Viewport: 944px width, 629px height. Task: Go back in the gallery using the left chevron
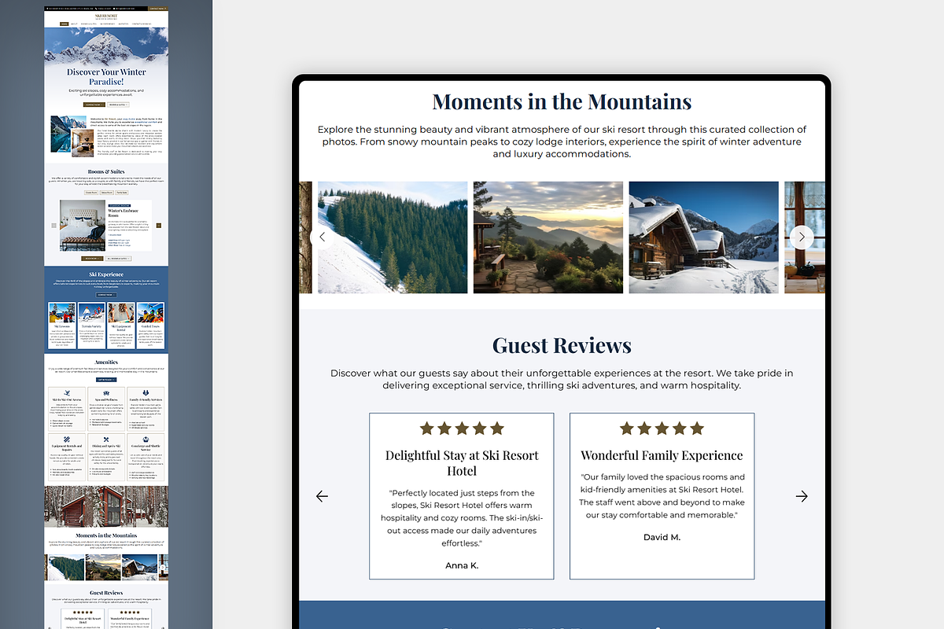[322, 237]
